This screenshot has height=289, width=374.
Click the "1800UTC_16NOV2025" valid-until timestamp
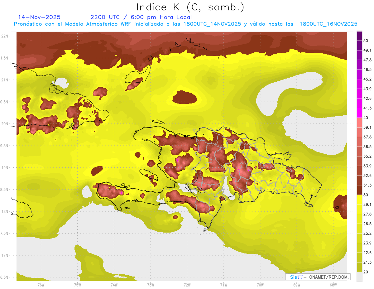click(328, 24)
